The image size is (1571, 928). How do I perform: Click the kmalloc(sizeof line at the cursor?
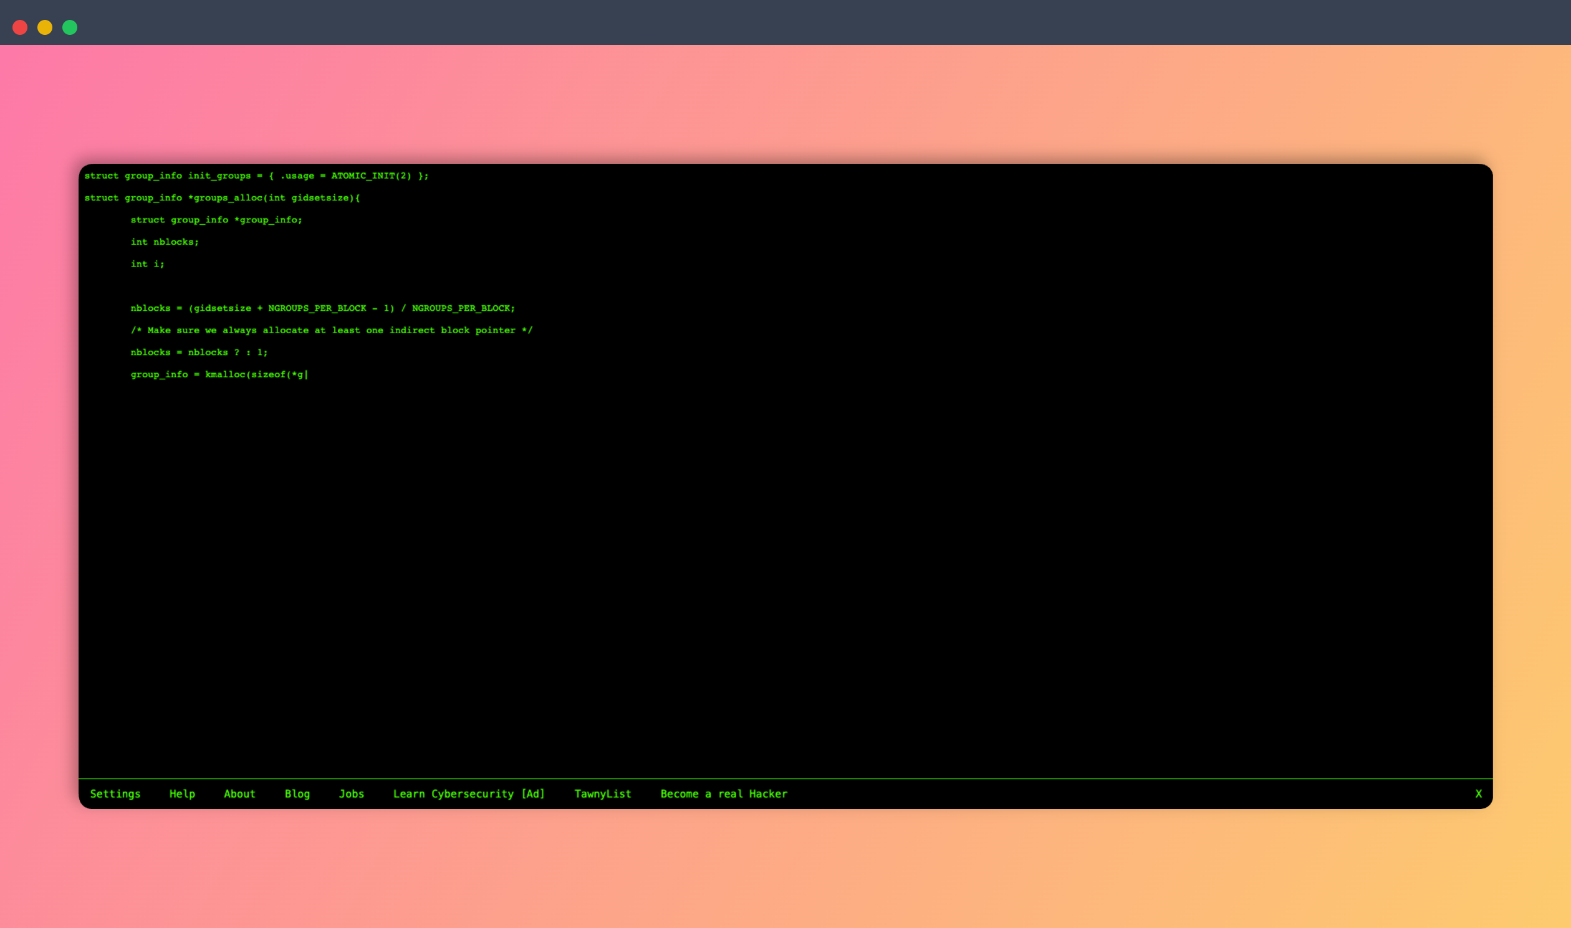coord(219,374)
